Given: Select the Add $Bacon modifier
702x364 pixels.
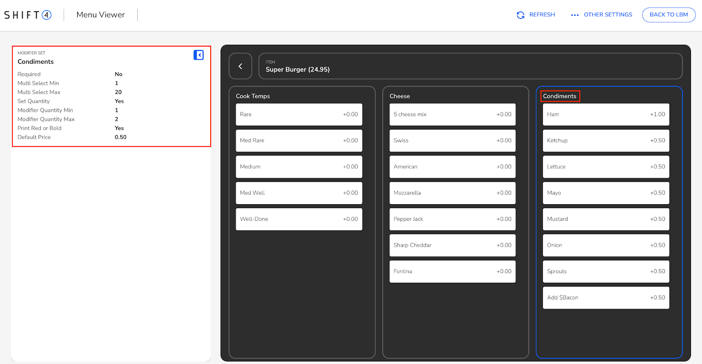Looking at the screenshot, I should click(605, 298).
